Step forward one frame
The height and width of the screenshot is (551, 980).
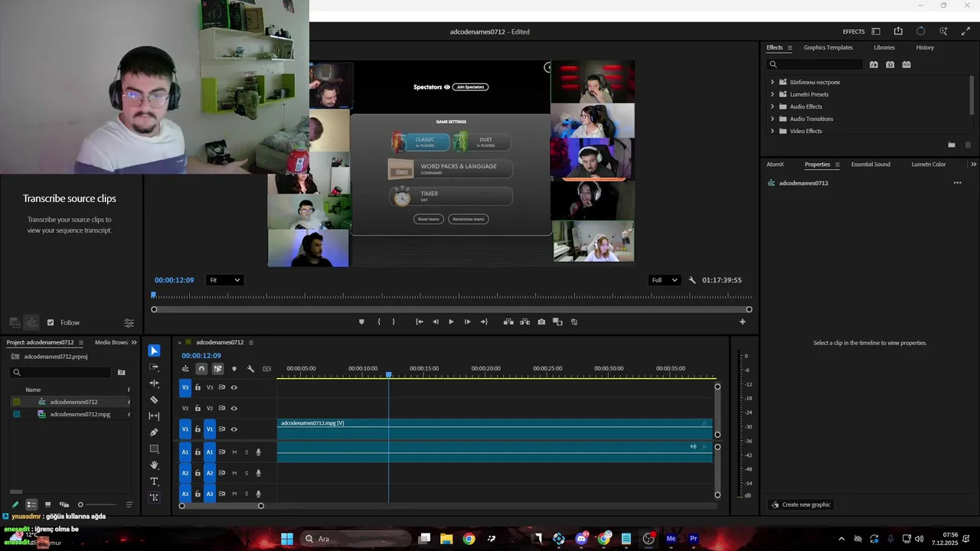[467, 322]
